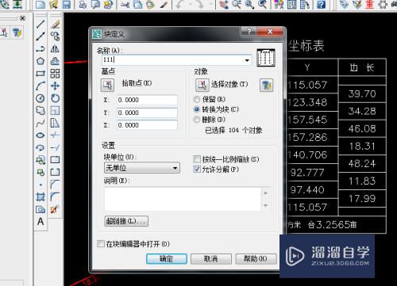Open the 块单位 无单位 dropdown
This screenshot has height=286, width=397.
click(x=142, y=168)
